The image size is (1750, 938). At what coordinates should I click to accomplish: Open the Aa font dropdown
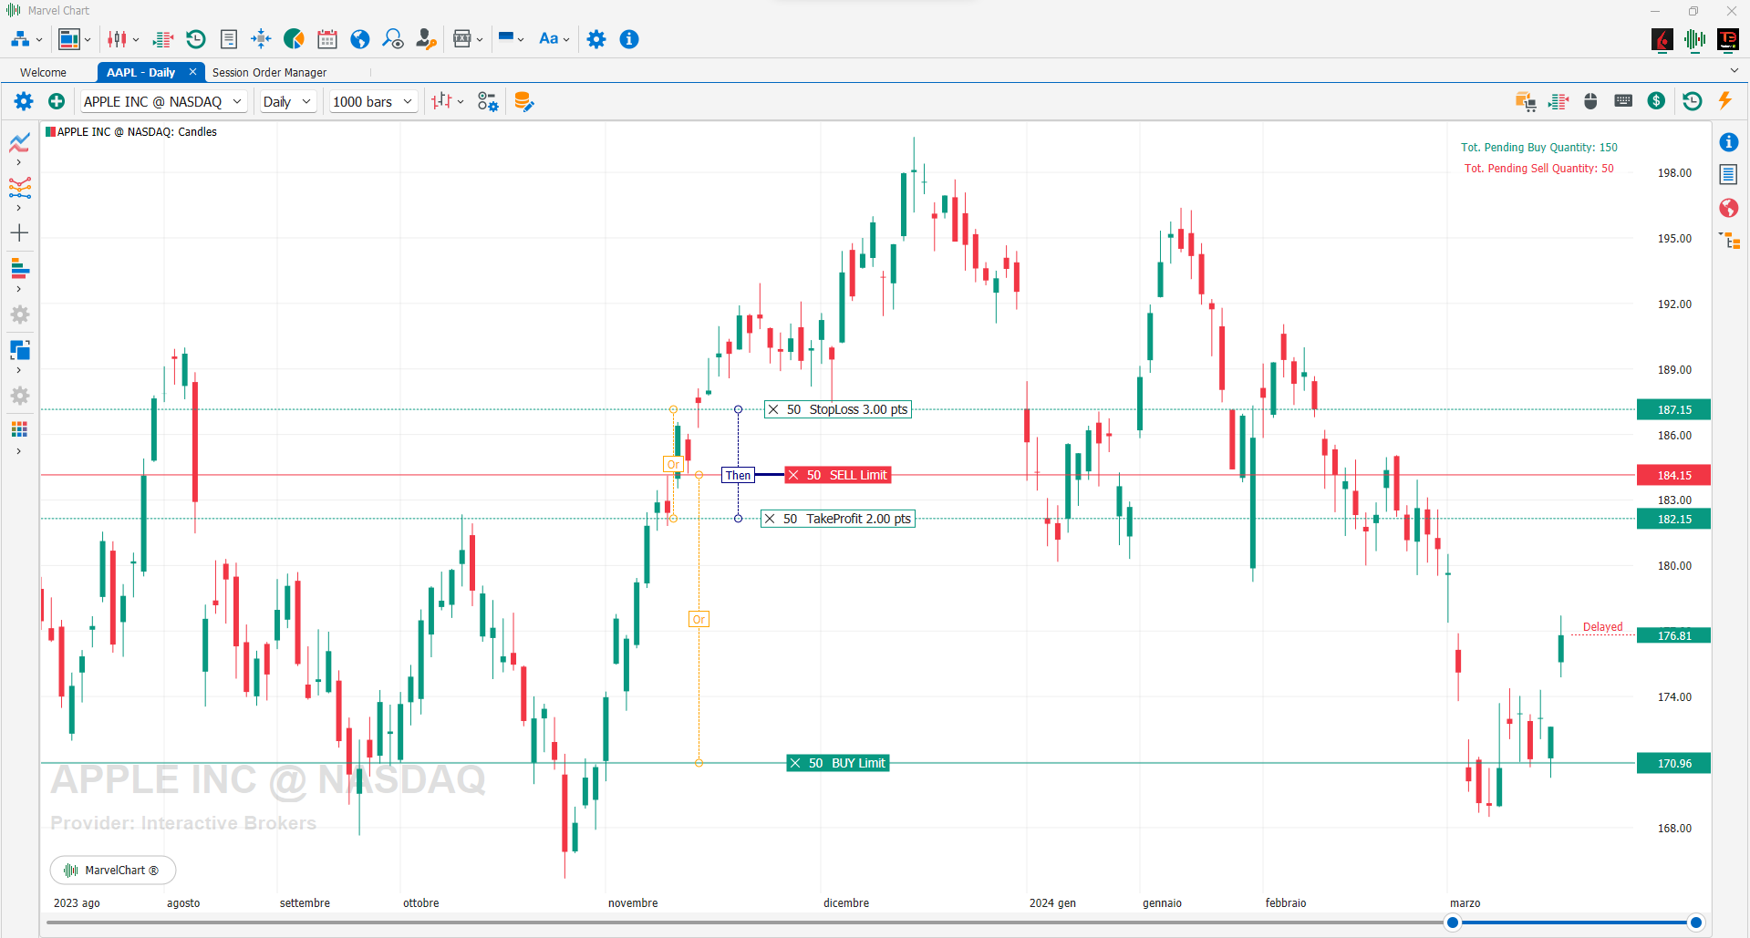click(x=566, y=39)
